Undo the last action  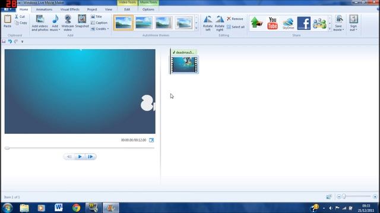tap(10, 41)
